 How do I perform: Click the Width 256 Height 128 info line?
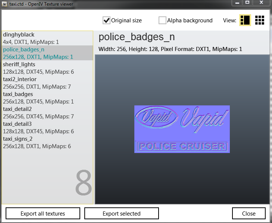pos(170,49)
